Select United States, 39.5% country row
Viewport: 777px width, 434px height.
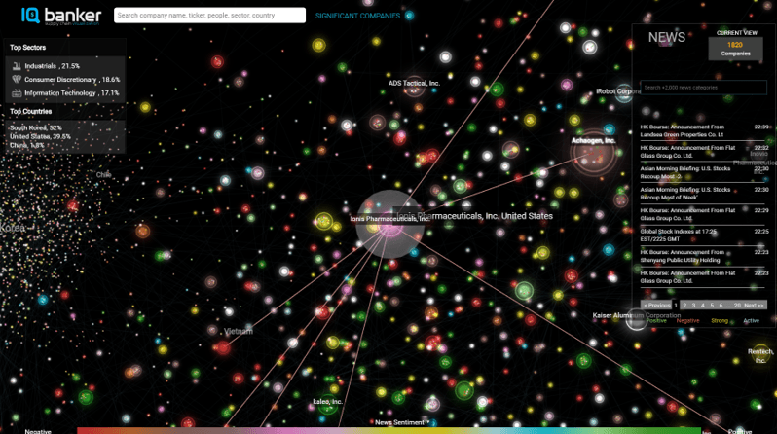41,137
